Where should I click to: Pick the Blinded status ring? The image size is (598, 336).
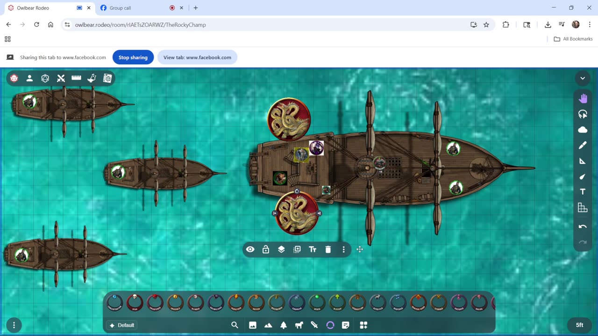pos(196,303)
